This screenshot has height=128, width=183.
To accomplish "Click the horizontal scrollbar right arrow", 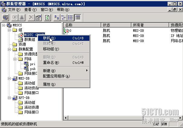I will point(180,118).
